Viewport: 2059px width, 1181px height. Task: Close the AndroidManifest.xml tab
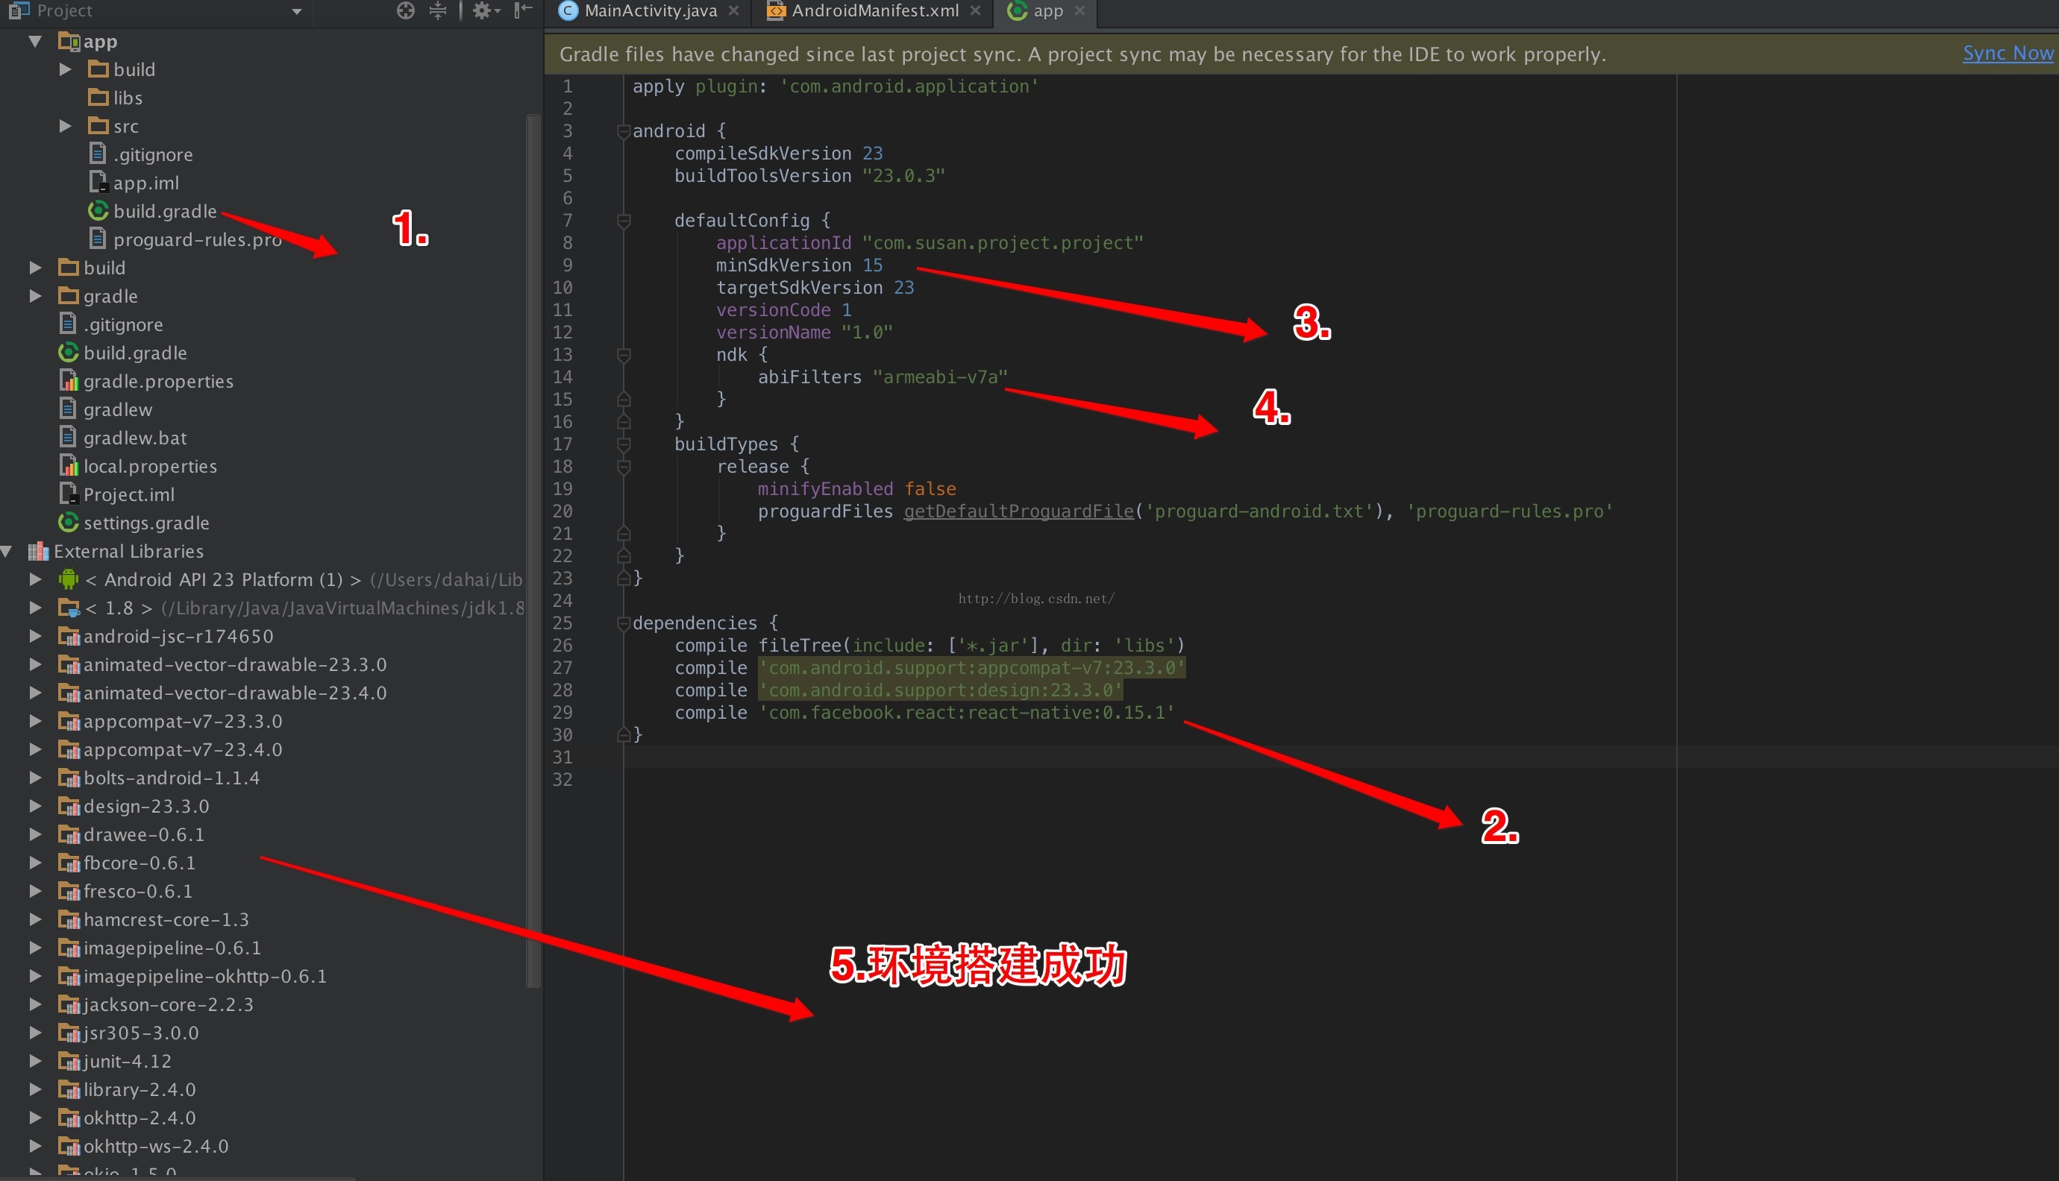click(976, 10)
